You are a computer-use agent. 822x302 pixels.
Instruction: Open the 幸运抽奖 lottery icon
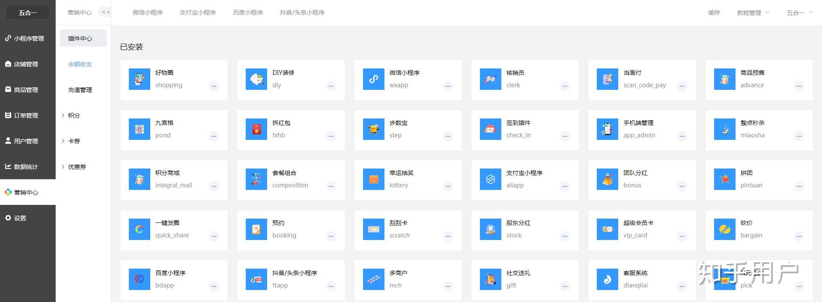[x=374, y=179]
